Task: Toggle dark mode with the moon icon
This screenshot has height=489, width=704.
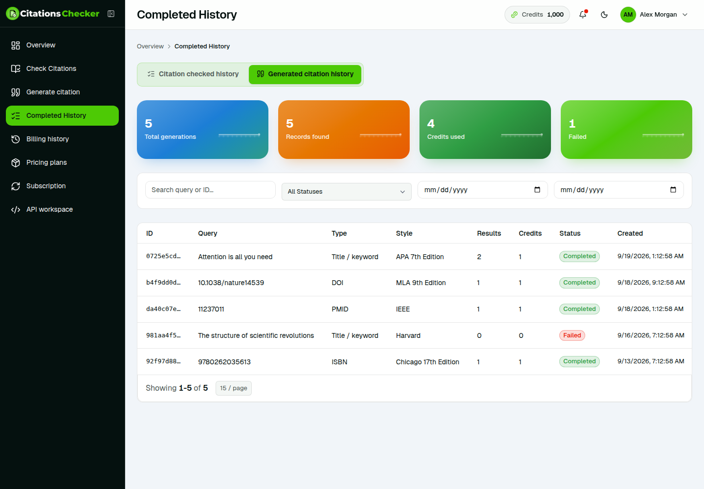Action: (604, 15)
